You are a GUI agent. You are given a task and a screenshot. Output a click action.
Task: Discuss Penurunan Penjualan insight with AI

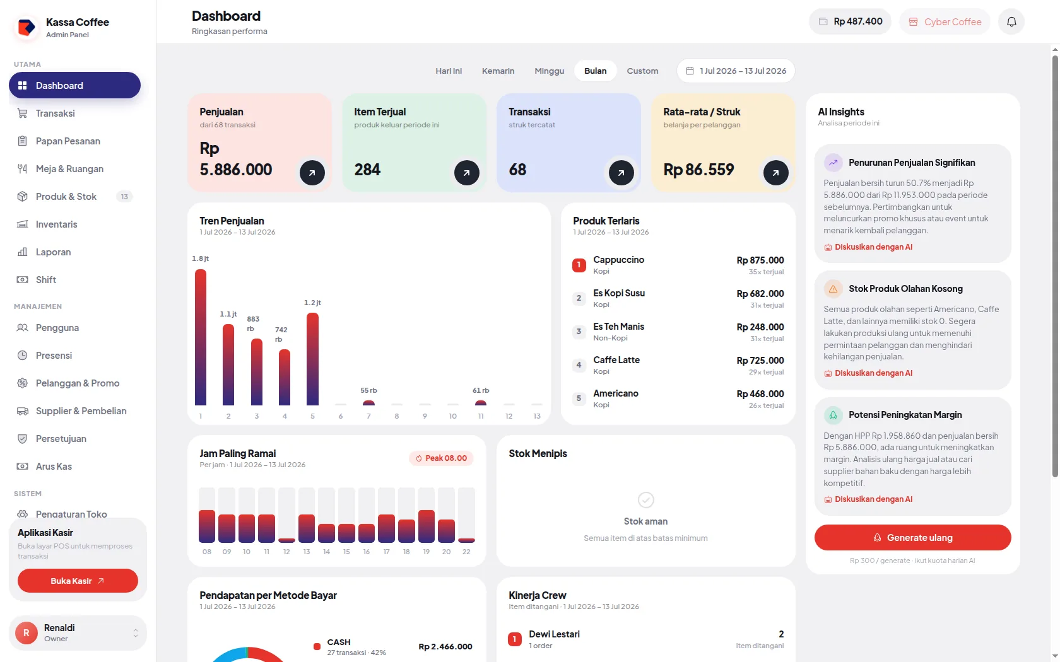(x=868, y=247)
